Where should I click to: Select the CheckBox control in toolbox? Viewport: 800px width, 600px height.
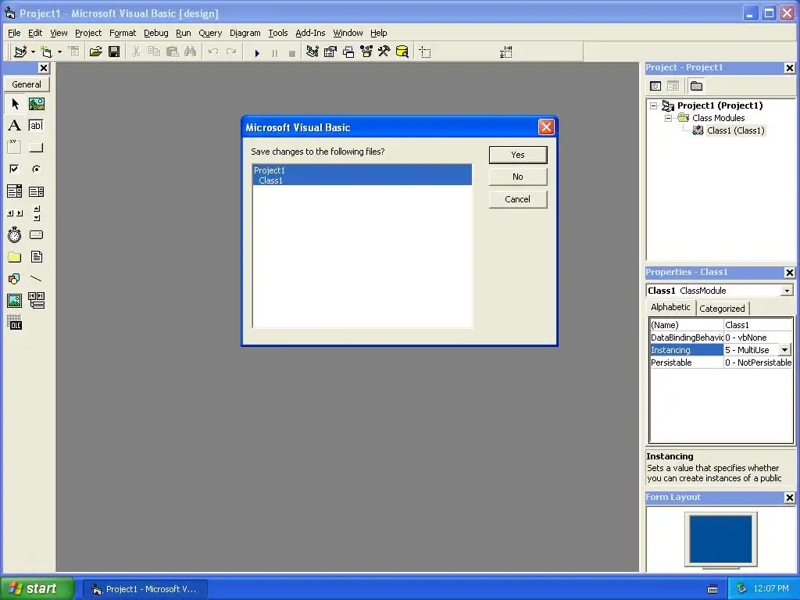click(15, 169)
